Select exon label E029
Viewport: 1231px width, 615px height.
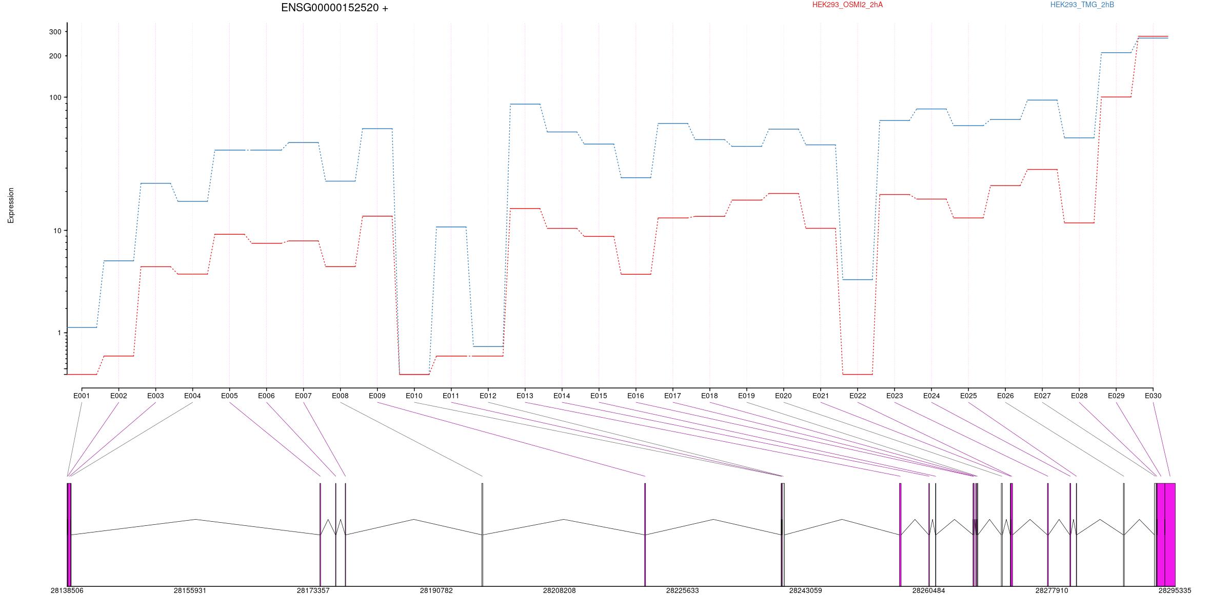(x=1116, y=396)
